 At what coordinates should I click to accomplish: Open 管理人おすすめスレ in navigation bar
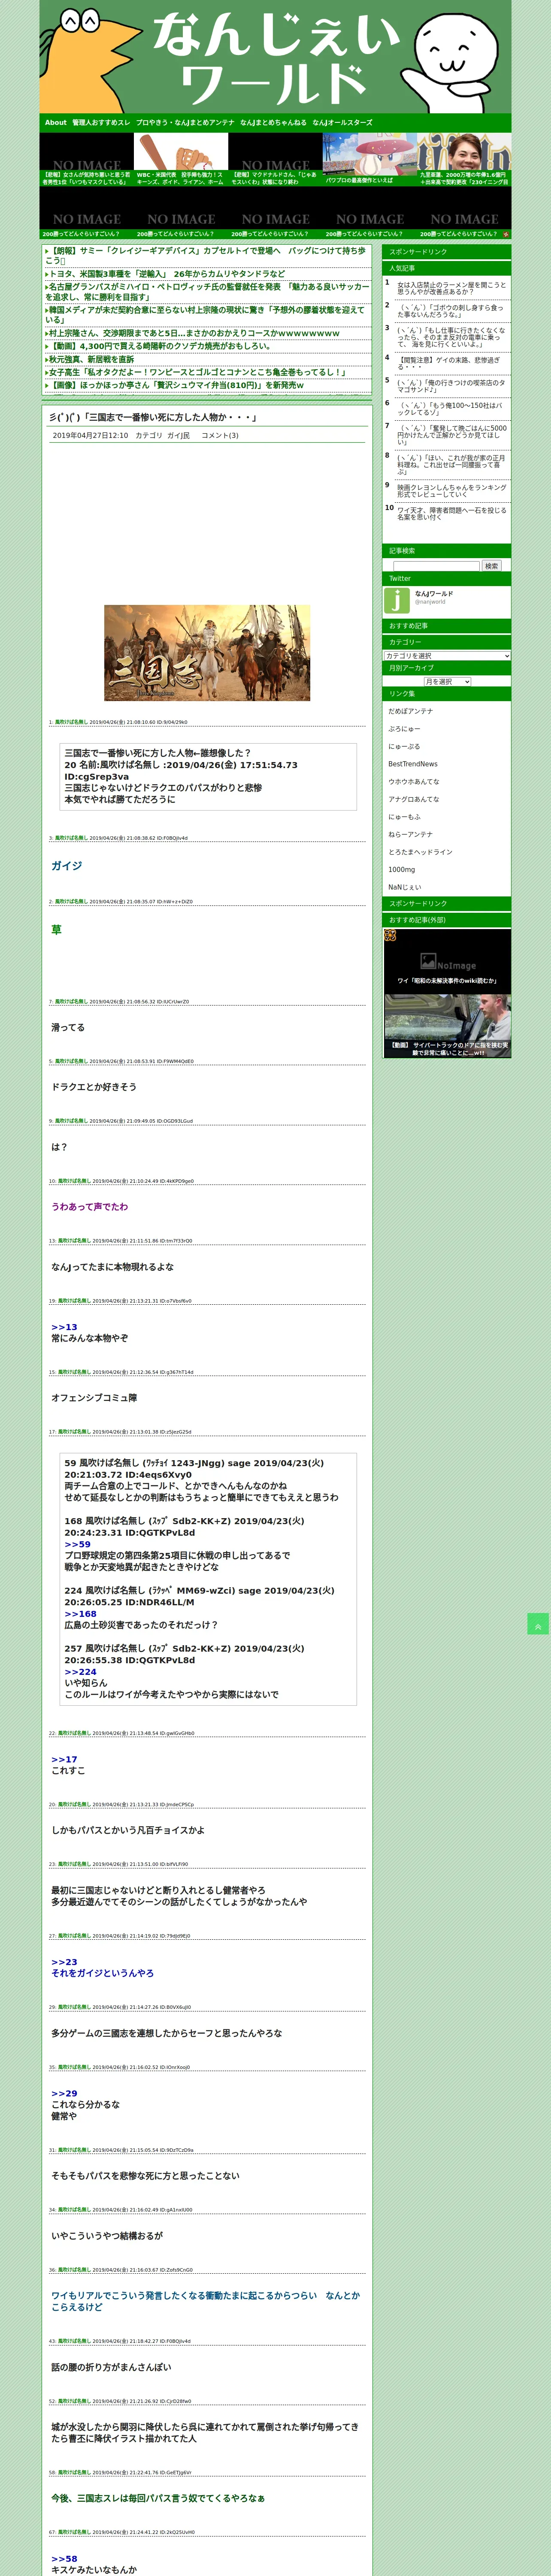tap(101, 123)
